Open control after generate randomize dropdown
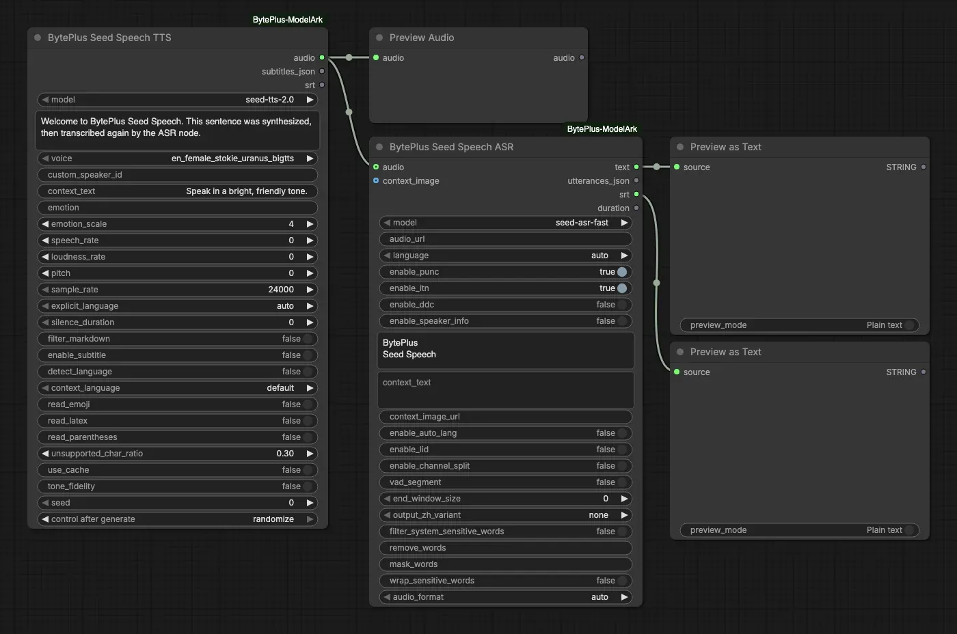This screenshot has width=957, height=634. pos(178,519)
